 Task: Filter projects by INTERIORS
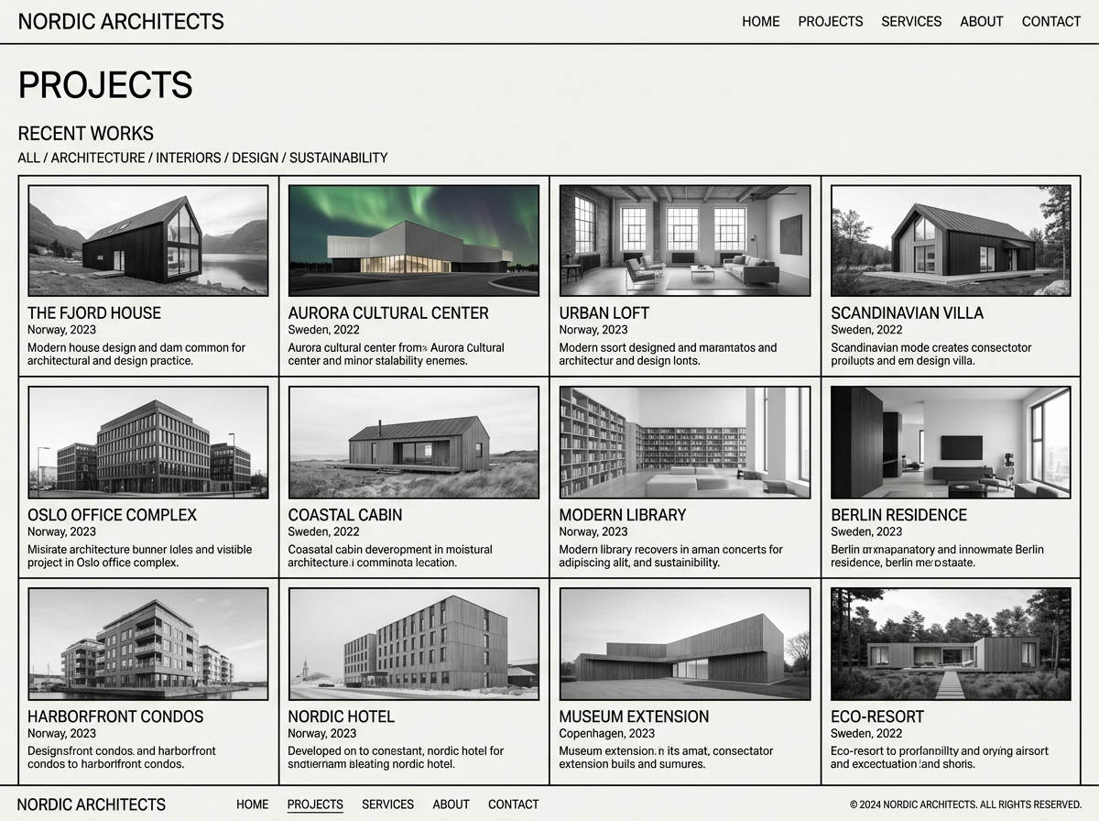tap(189, 158)
